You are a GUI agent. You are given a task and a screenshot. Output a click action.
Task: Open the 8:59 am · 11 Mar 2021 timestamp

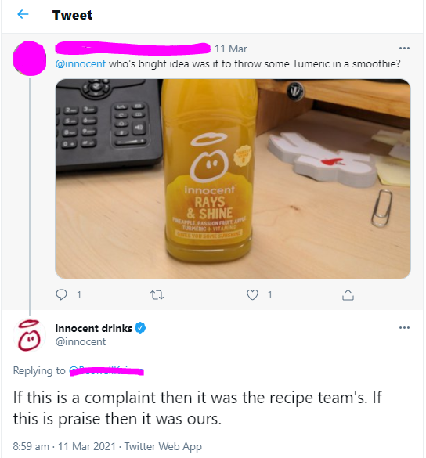tap(64, 446)
